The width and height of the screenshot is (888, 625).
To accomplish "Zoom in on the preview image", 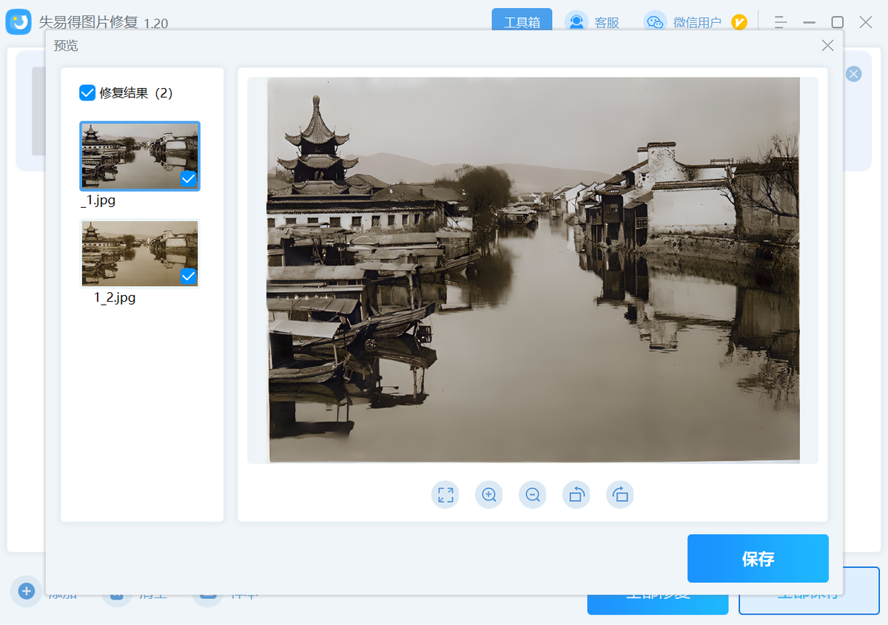I will [x=489, y=495].
